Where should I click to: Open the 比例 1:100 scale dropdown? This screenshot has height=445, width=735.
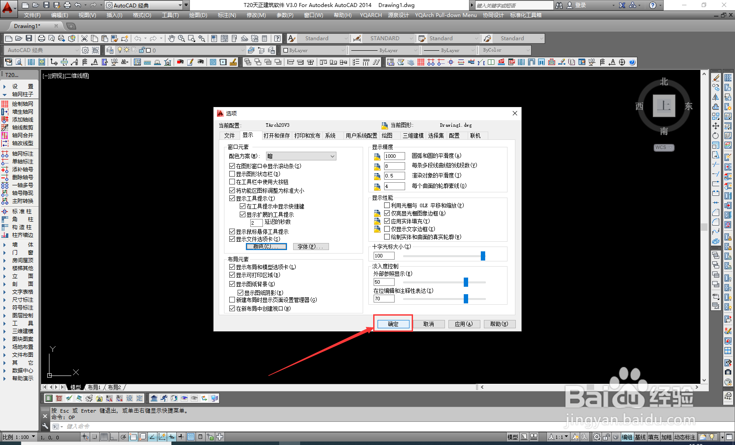[x=19, y=437]
